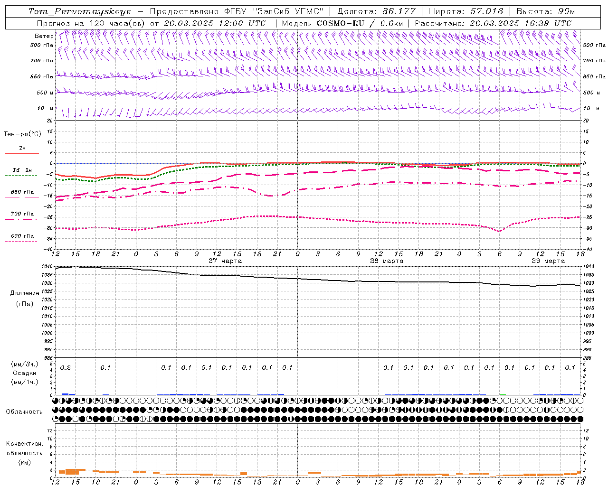Click the computed time 26.03.2025 16:39 UTC
The image size is (608, 486).
point(521,23)
